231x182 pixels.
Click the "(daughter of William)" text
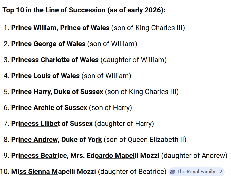tap(133, 60)
